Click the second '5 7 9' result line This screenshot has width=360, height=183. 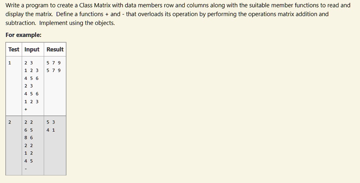tap(53, 70)
